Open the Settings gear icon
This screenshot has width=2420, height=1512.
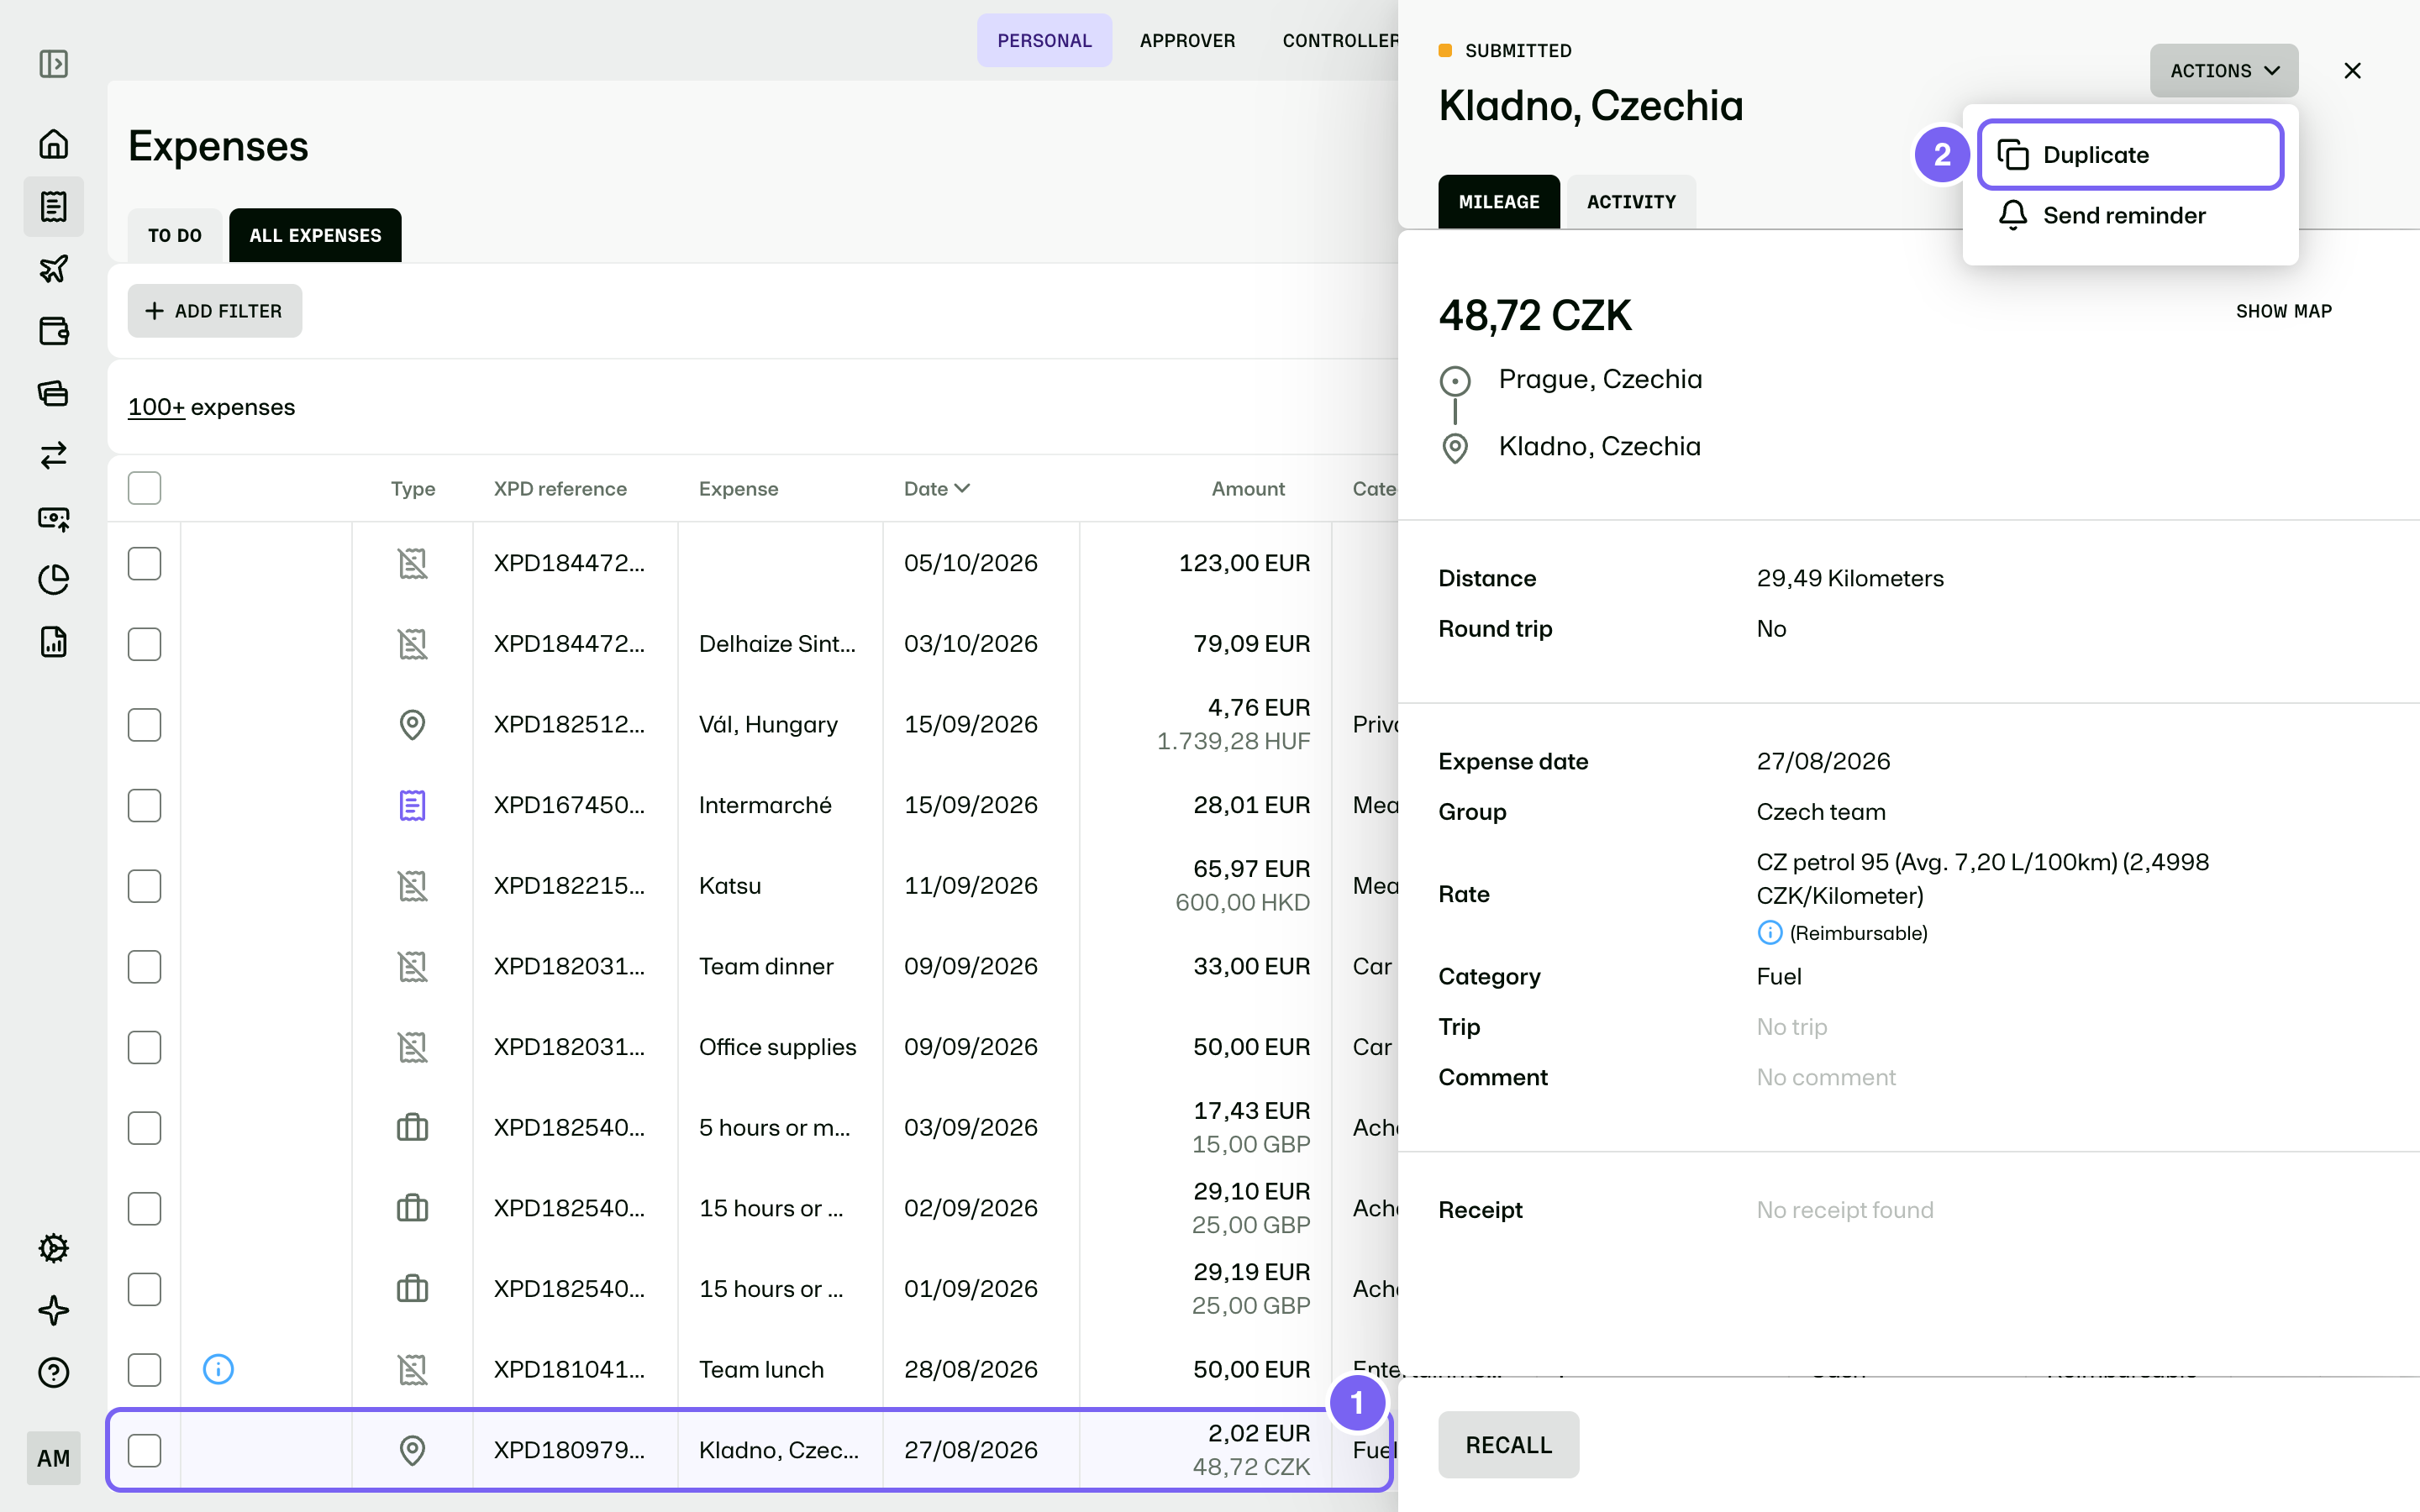[x=54, y=1248]
